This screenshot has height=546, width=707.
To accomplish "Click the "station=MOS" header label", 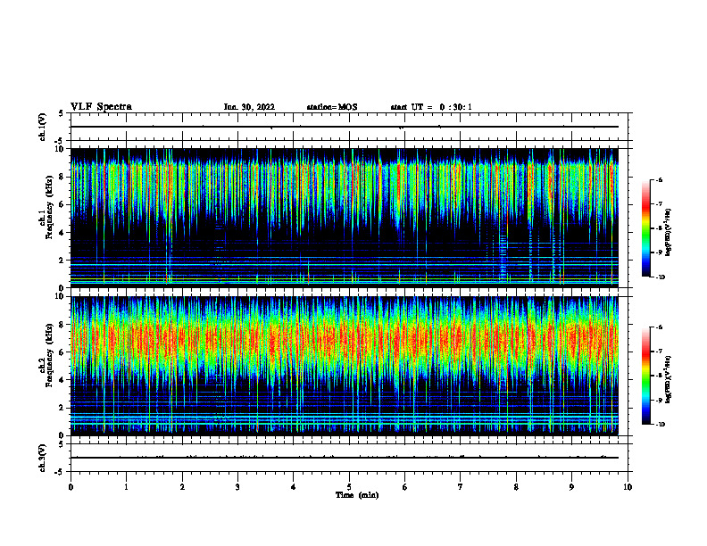I will [332, 107].
